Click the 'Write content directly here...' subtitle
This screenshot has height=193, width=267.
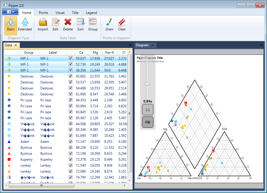(151, 61)
